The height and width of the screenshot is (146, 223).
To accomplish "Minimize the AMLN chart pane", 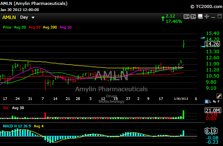I will tap(213, 17).
